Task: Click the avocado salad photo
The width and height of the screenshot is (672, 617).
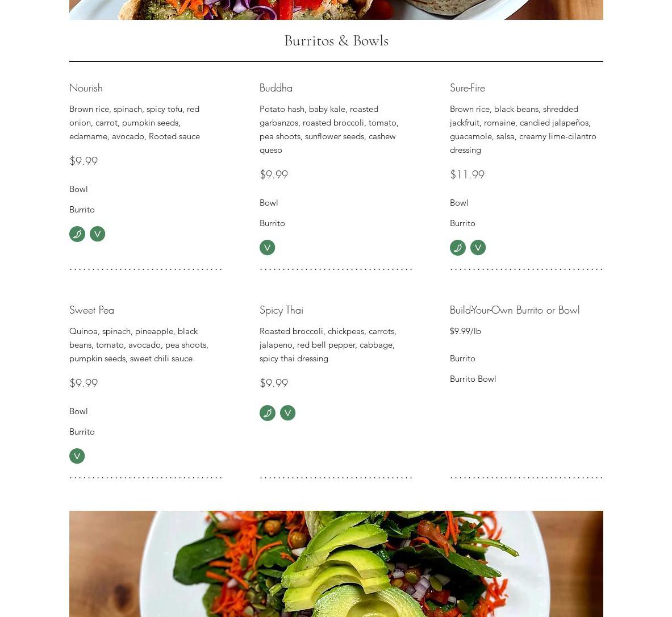Action: pyautogui.click(x=336, y=564)
